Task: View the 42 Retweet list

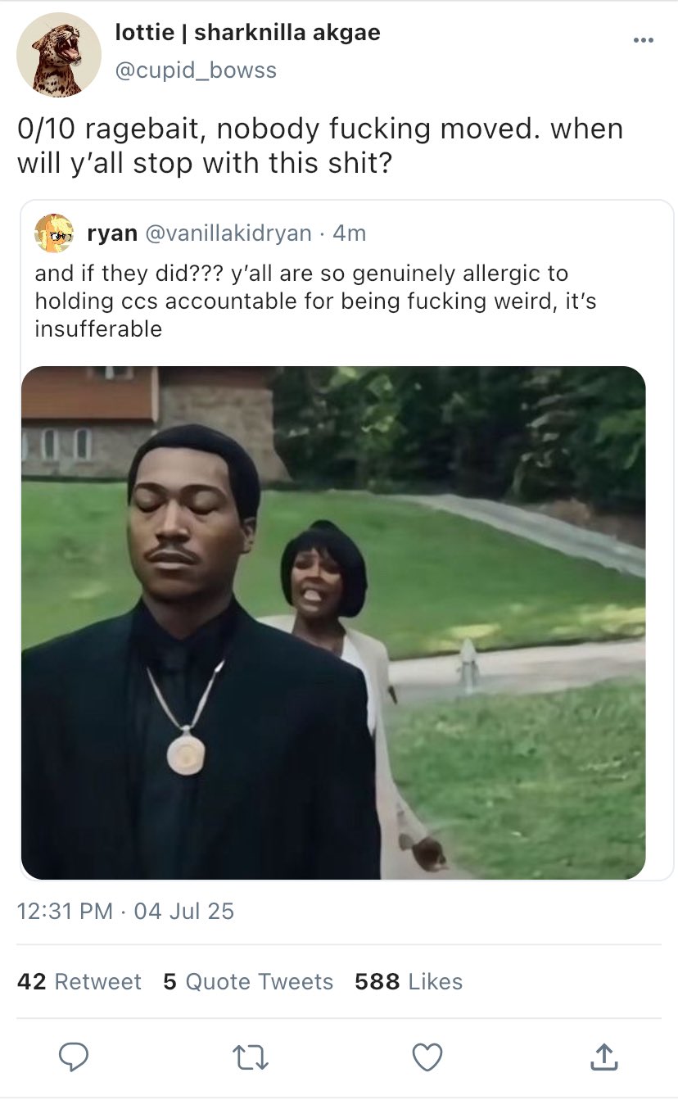Action: coord(79,981)
